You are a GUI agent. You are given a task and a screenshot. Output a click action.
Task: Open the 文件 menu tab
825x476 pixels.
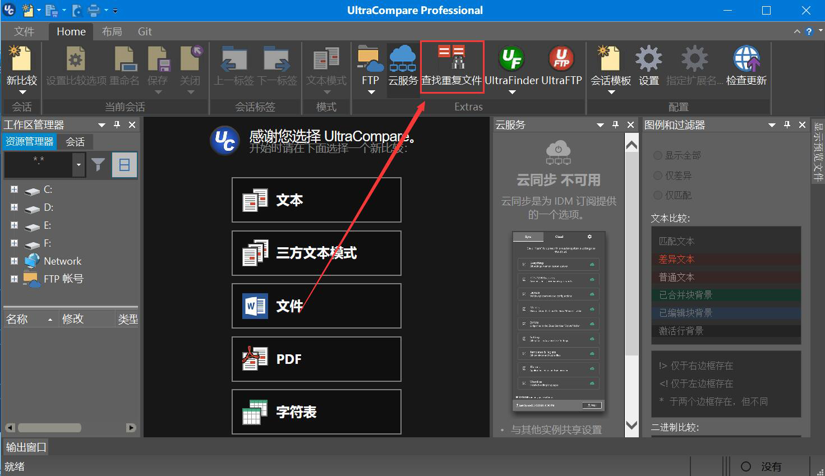click(24, 31)
